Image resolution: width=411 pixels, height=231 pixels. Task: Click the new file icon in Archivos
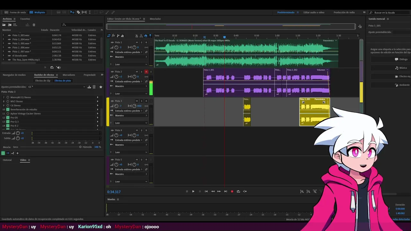coord(15,25)
